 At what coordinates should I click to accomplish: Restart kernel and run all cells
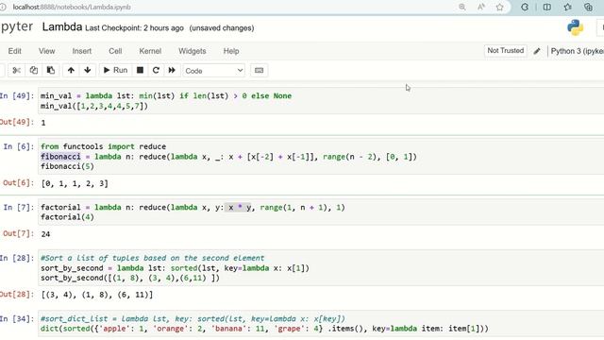tap(172, 71)
